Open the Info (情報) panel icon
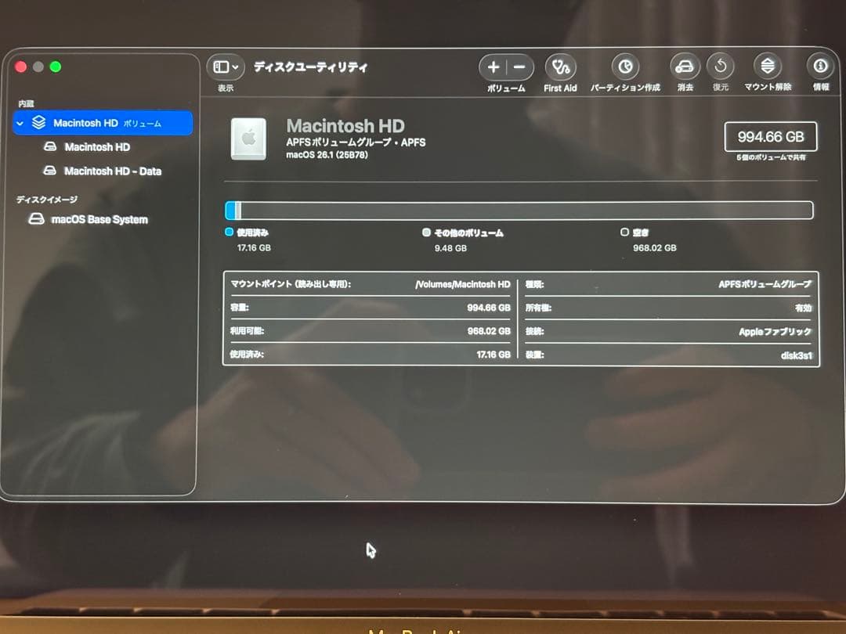 [x=820, y=67]
